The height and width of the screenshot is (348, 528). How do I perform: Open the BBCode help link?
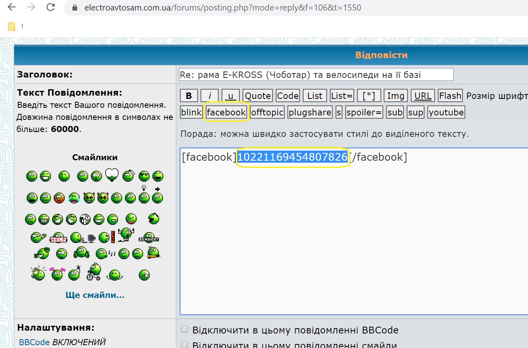pos(34,342)
